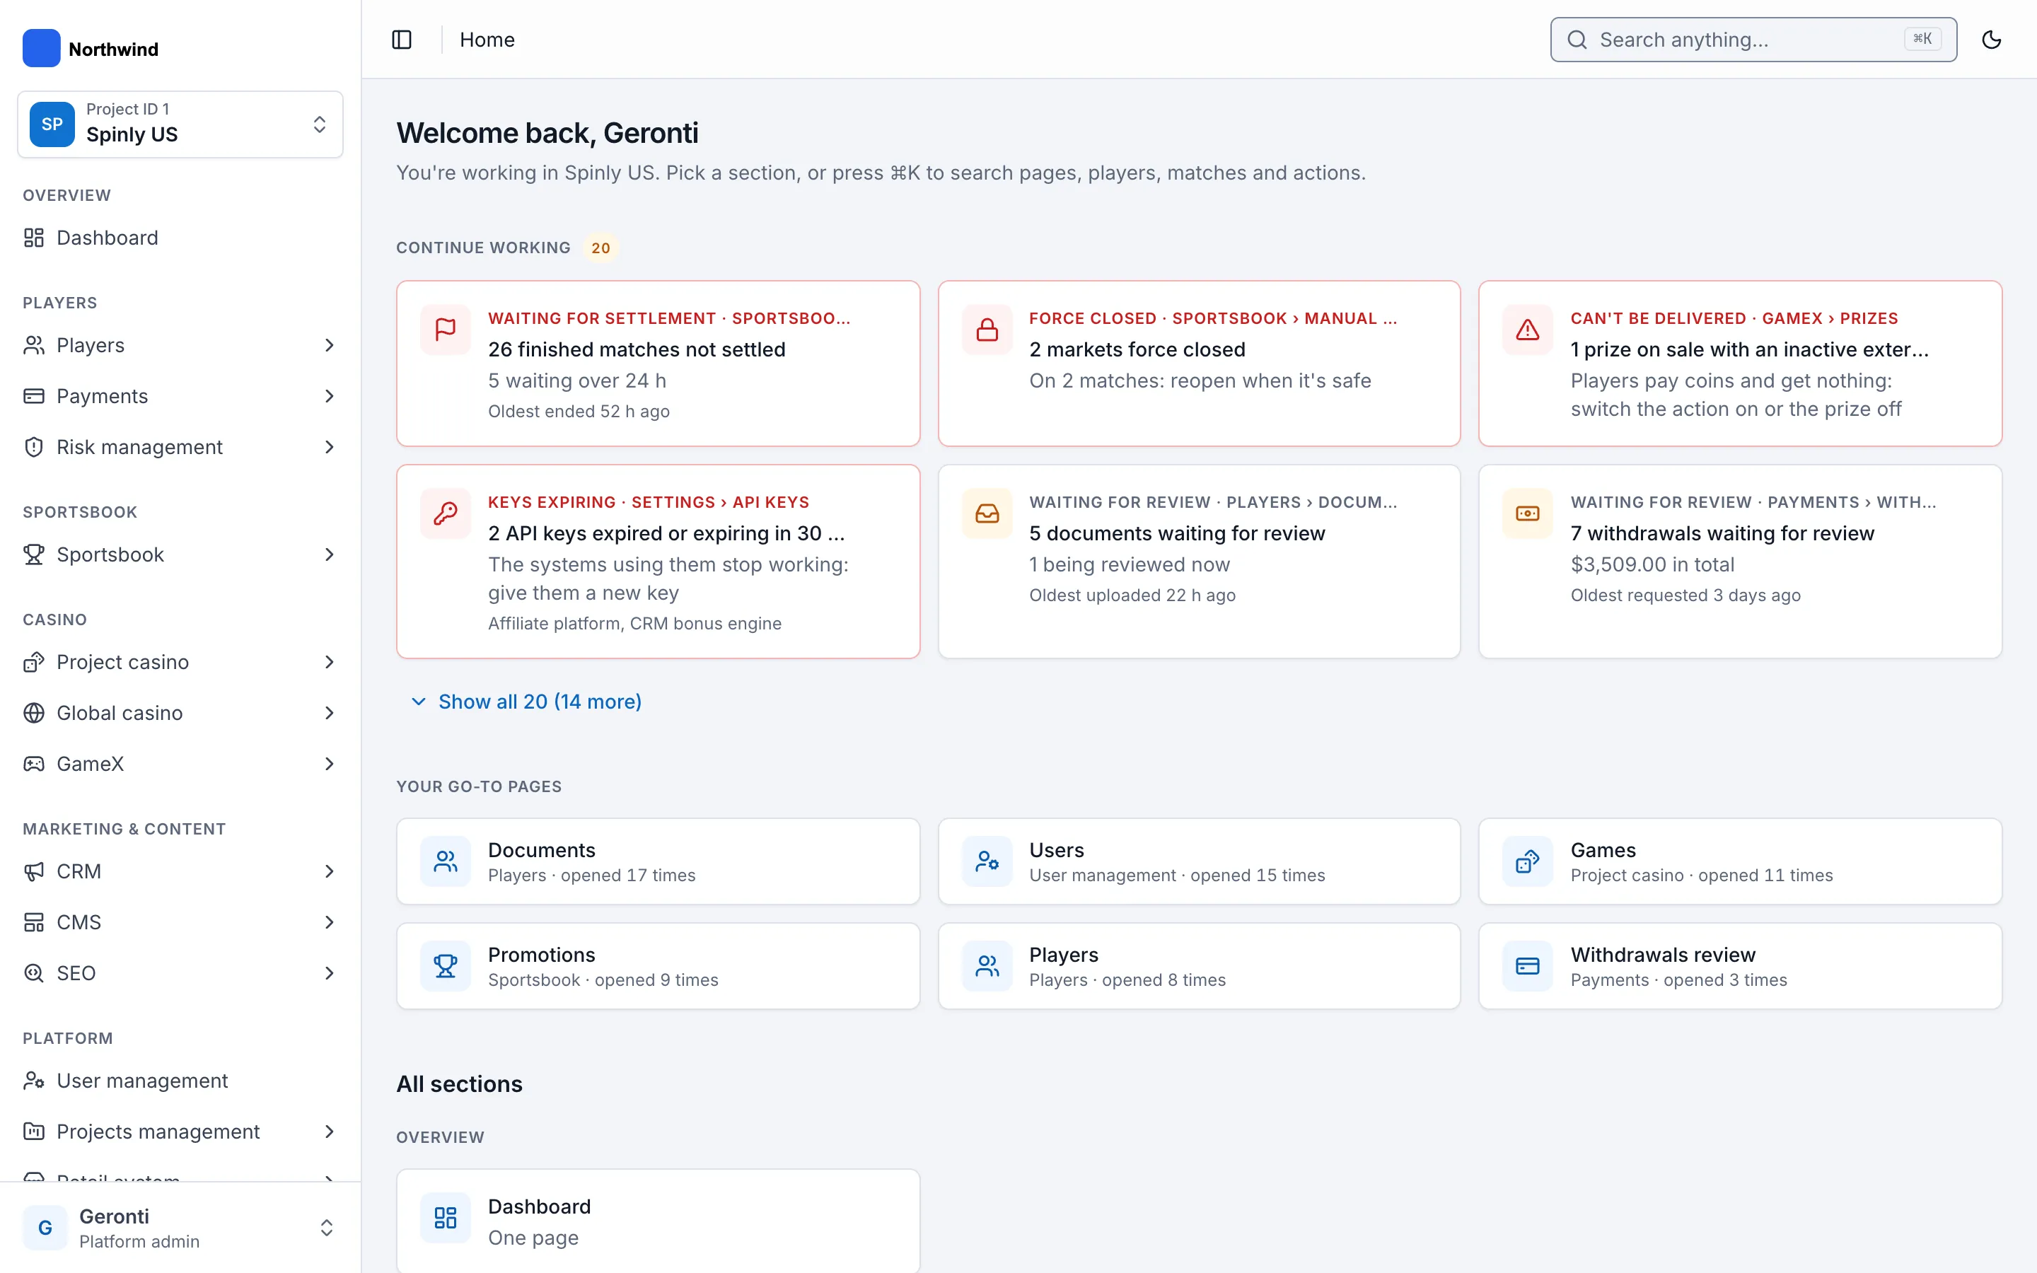Expand Project casino in sidebar

(180, 662)
